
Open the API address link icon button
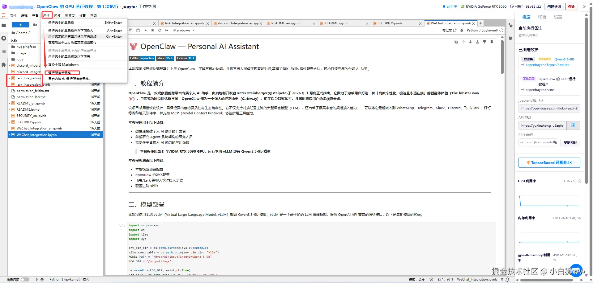click(x=573, y=125)
